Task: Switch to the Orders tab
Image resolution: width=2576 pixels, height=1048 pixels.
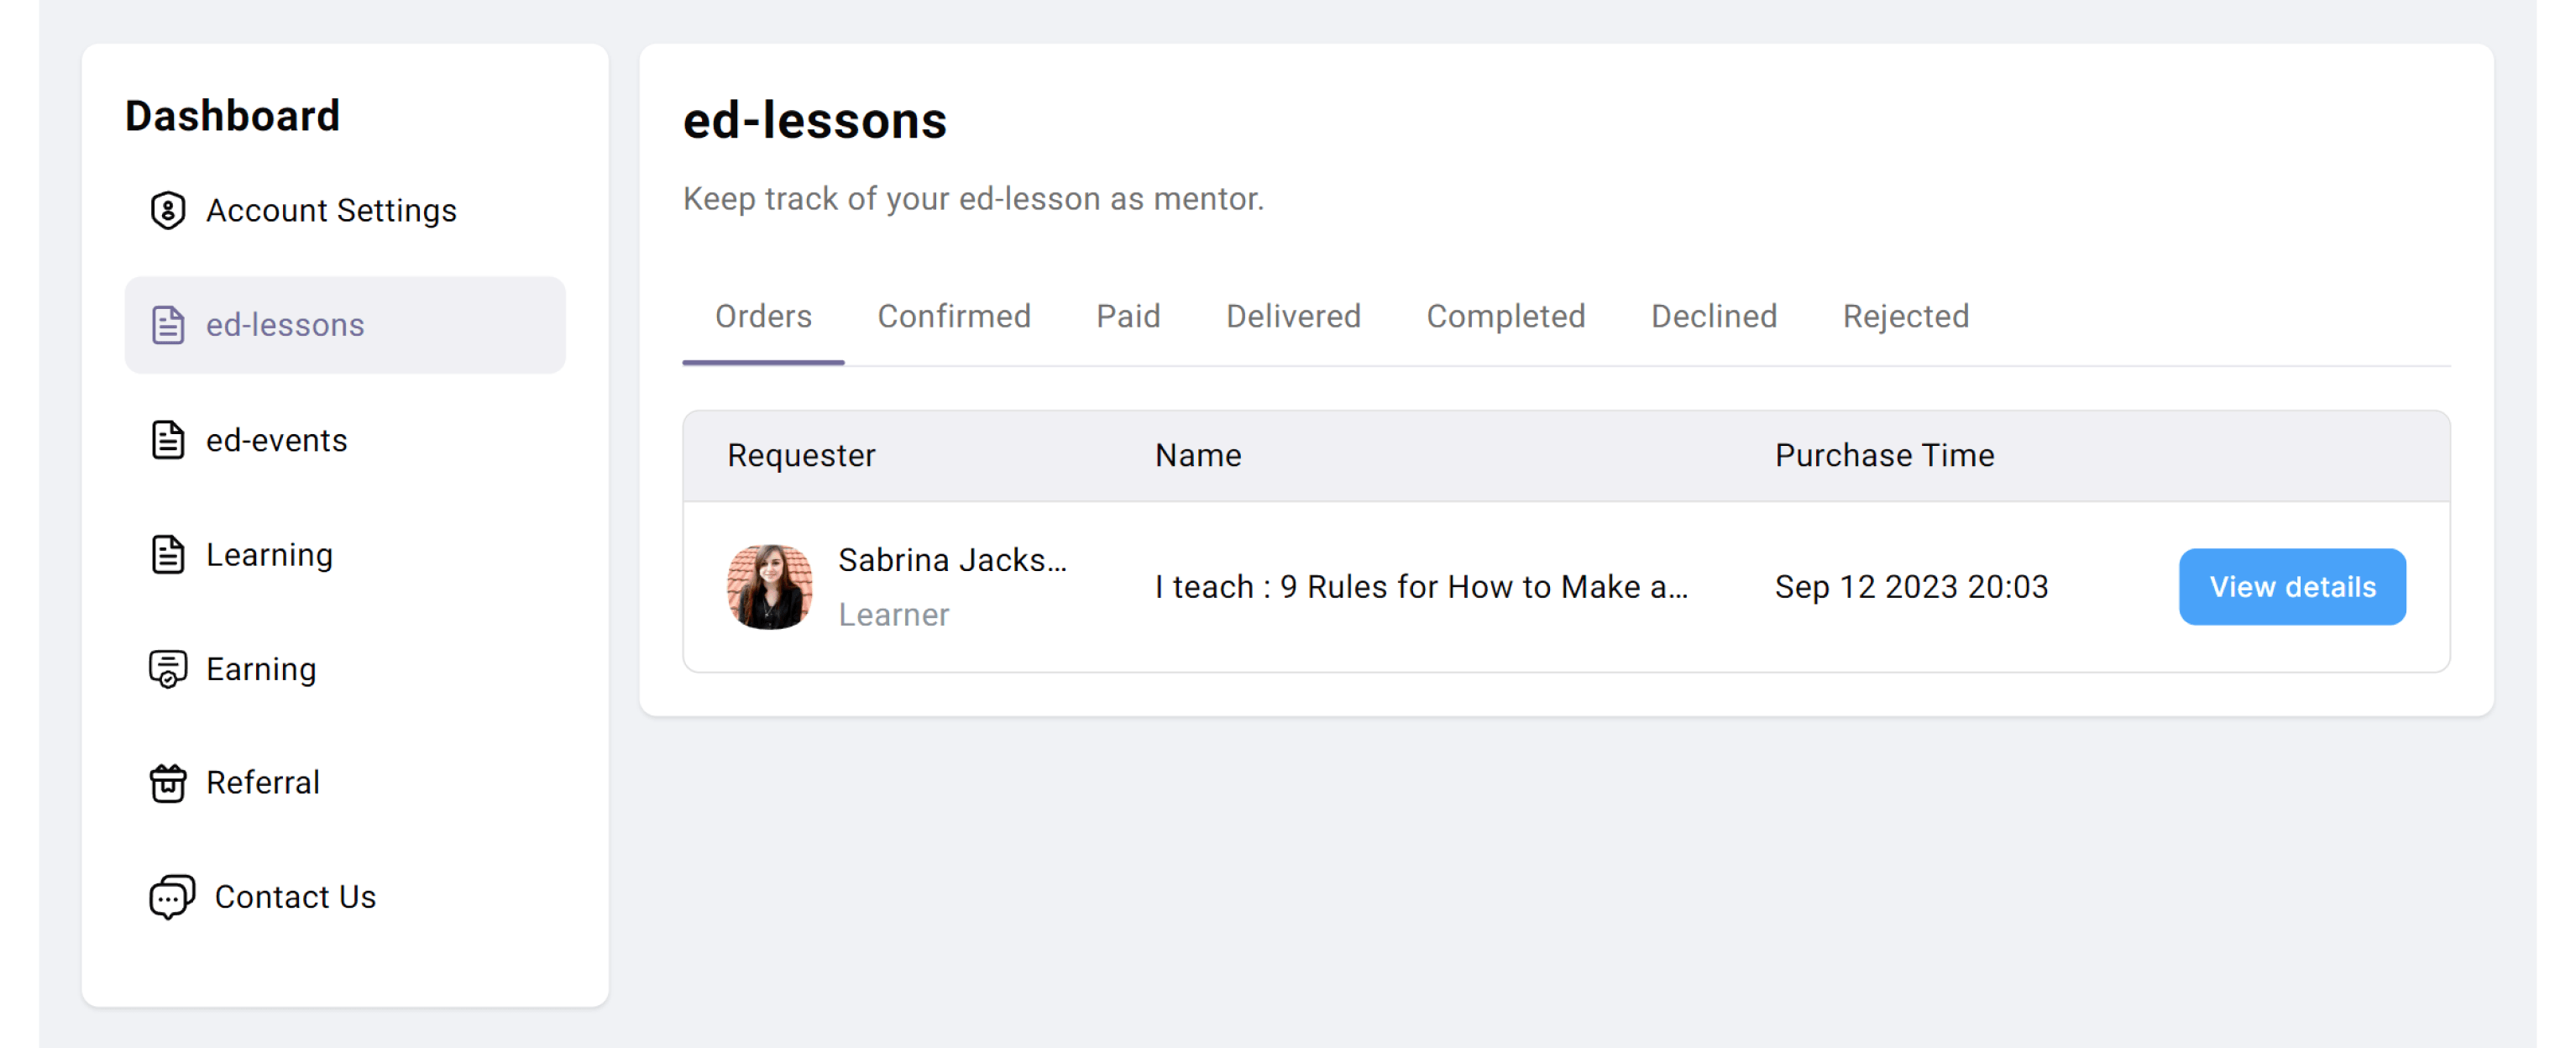Action: click(x=763, y=316)
